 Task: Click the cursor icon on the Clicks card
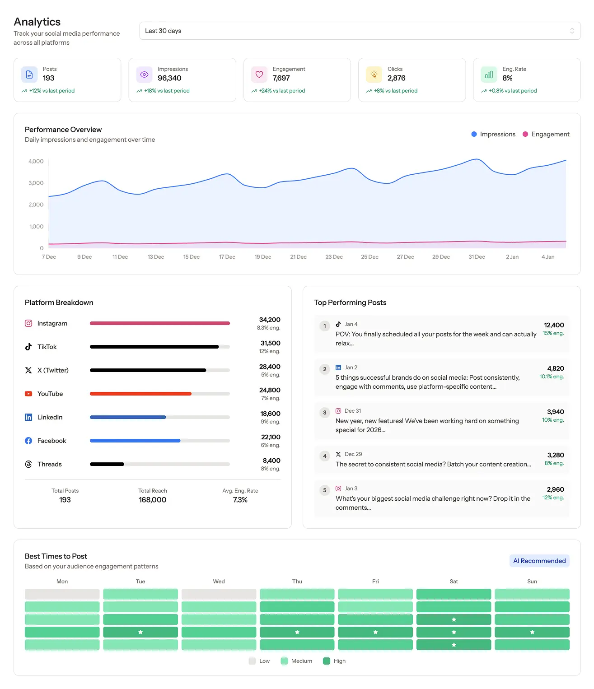(x=374, y=74)
